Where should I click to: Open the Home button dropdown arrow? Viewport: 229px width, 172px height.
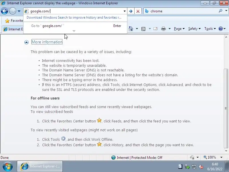[x=137, y=29]
